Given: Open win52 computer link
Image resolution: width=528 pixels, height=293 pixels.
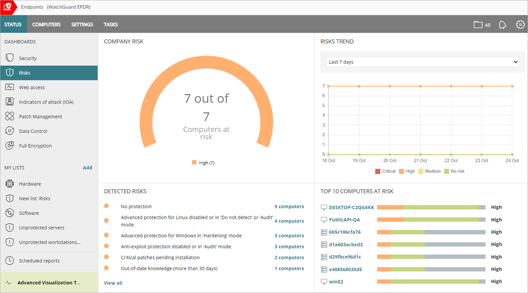Looking at the screenshot, I should click(336, 282).
